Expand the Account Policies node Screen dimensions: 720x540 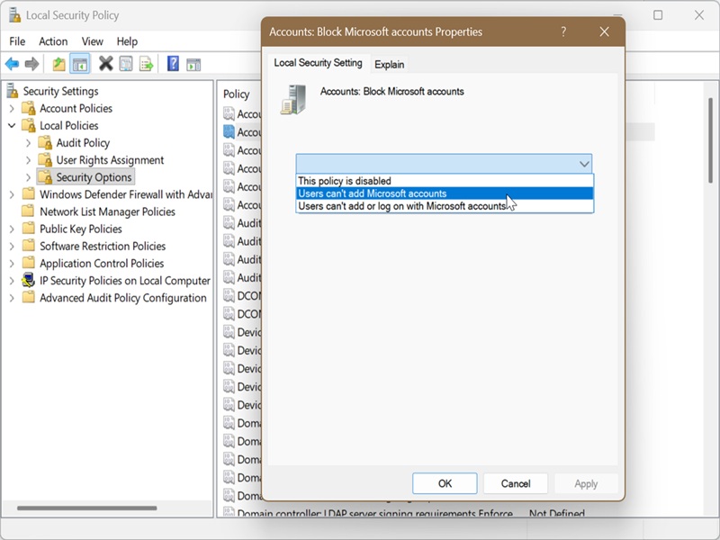tap(12, 108)
